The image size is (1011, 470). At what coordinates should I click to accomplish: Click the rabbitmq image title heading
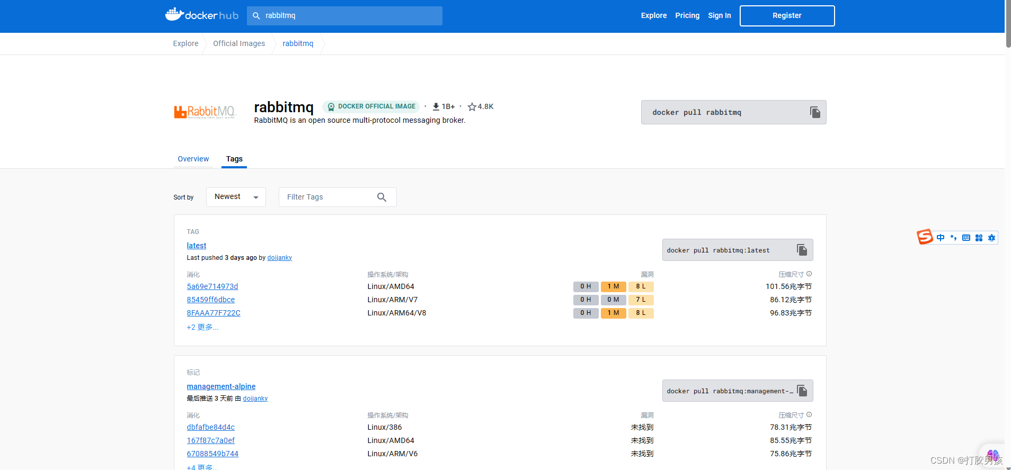pos(283,107)
